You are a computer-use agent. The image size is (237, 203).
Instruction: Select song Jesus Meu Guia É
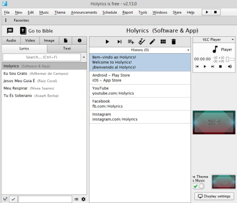tap(44, 81)
